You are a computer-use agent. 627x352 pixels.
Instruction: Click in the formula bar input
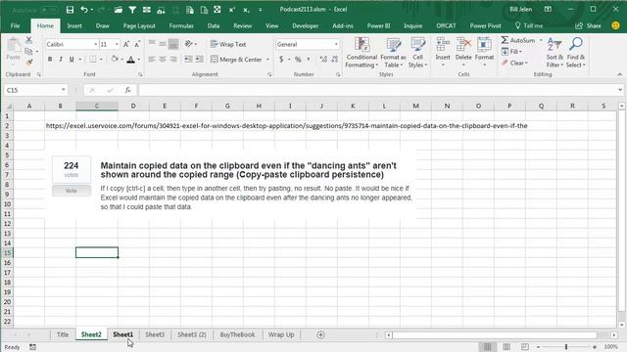(x=377, y=90)
